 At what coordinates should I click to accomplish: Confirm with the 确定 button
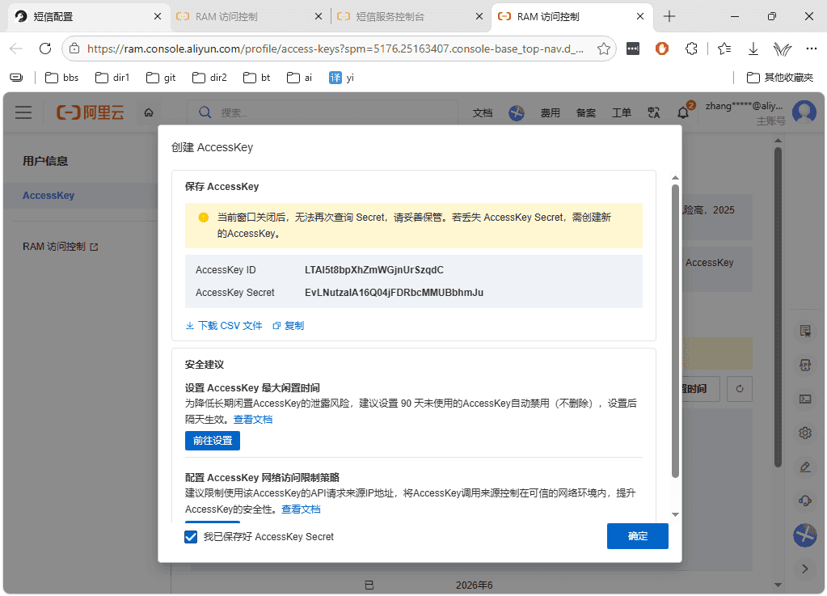tap(637, 536)
